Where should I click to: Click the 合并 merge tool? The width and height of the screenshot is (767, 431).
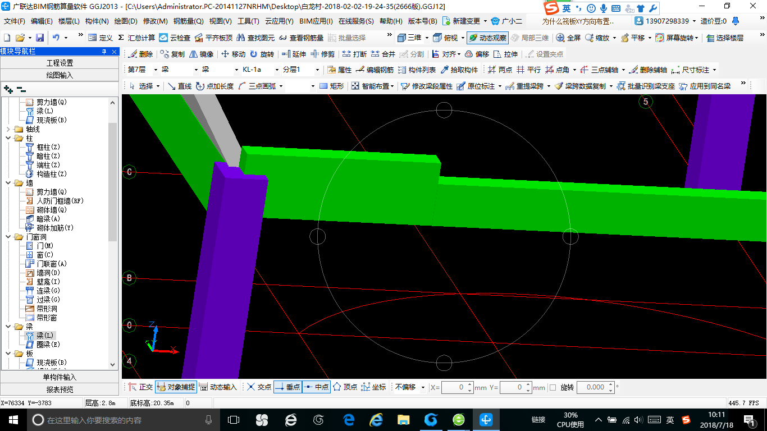[383, 54]
